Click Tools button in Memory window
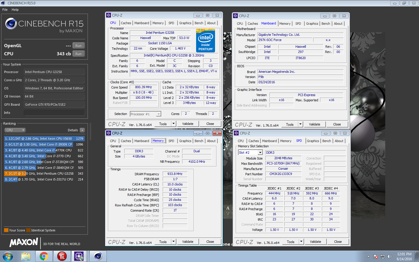Screen dimensions: 419x262 coord(163,242)
